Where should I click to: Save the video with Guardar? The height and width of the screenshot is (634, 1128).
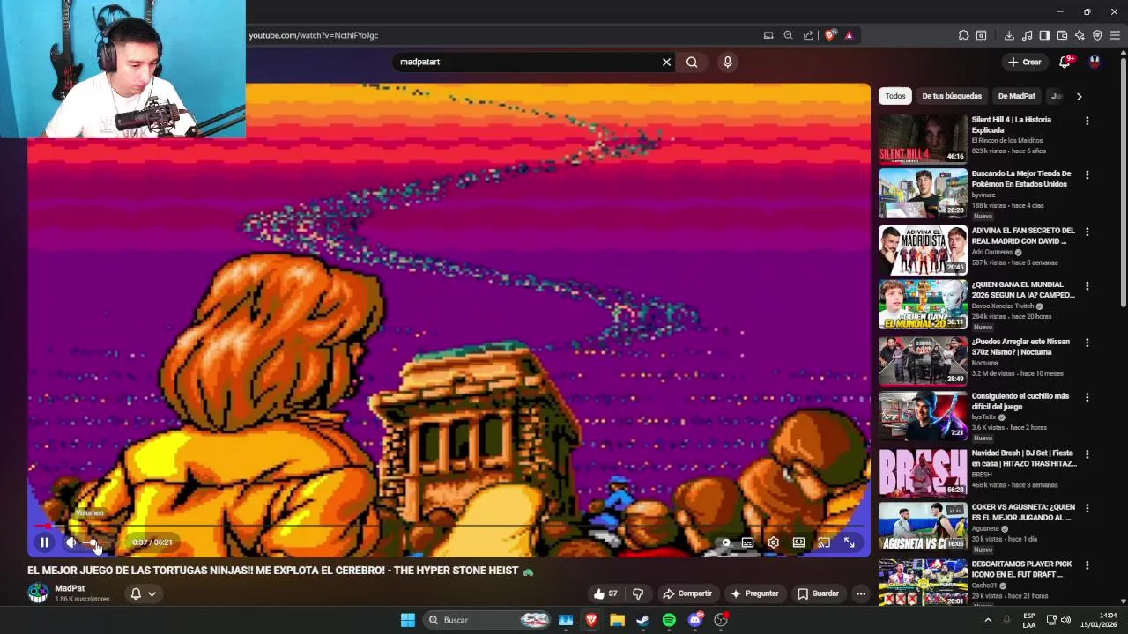818,593
